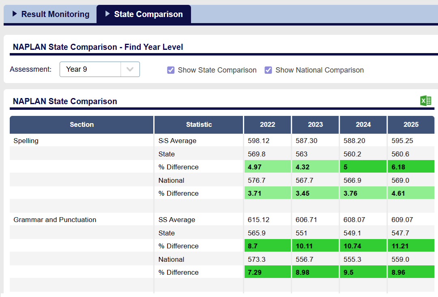This screenshot has width=438, height=297.
Task: Click the 6.18 difference cell
Action: pos(411,167)
